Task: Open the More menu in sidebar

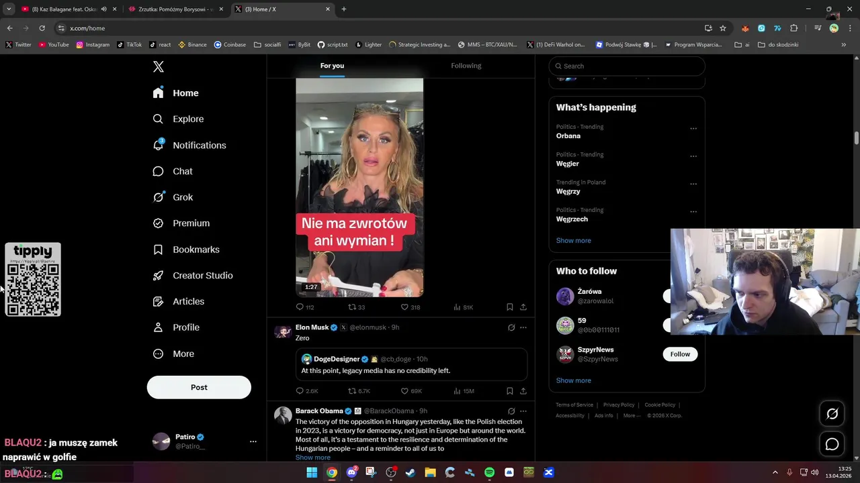Action: tap(173, 354)
